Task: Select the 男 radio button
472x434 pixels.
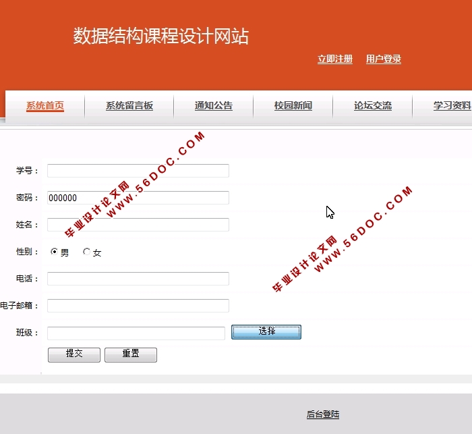Action: pos(54,251)
